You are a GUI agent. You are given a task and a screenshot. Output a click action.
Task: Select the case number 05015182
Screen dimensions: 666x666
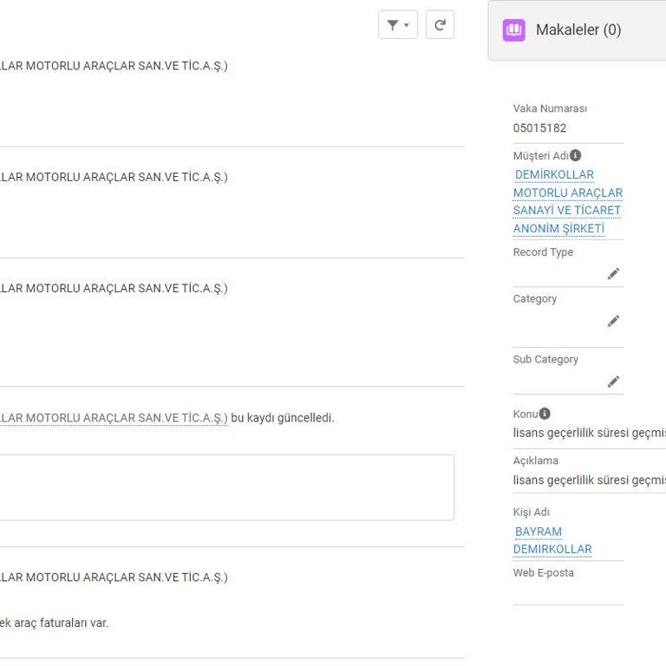coord(539,127)
